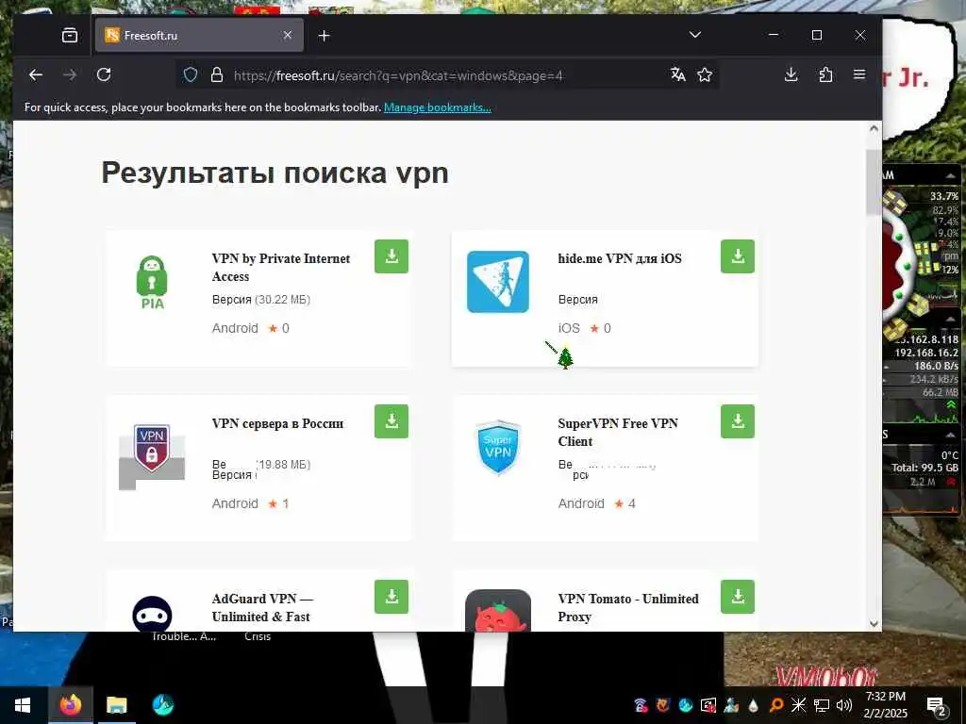Open the asterisk tray icon

[x=798, y=705]
